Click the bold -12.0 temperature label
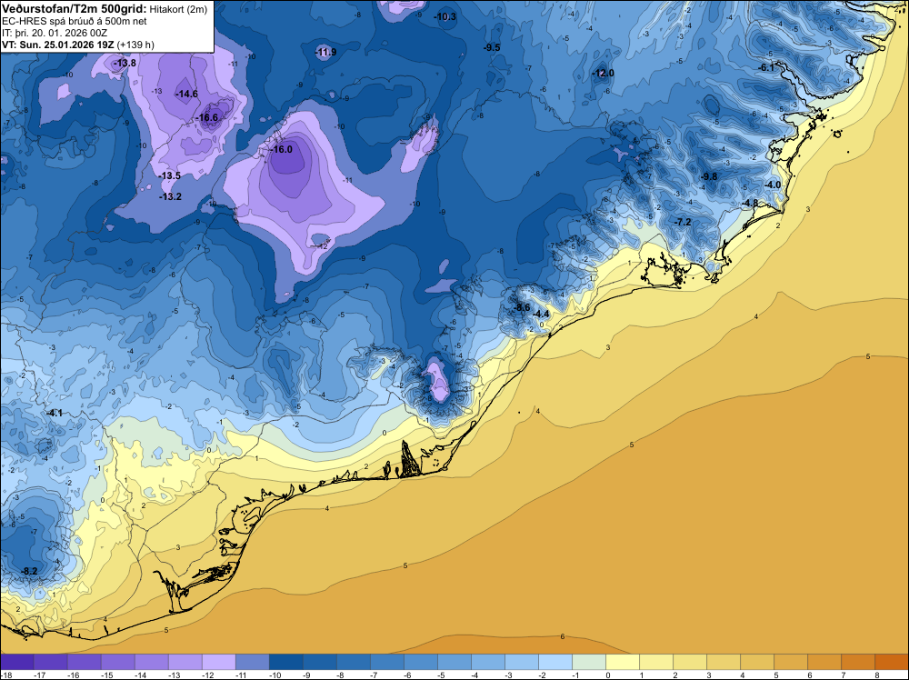This screenshot has width=909, height=680. 604,73
